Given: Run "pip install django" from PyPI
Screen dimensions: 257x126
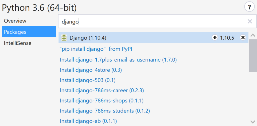Looking at the screenshot, I should pyautogui.click(x=96, y=49).
